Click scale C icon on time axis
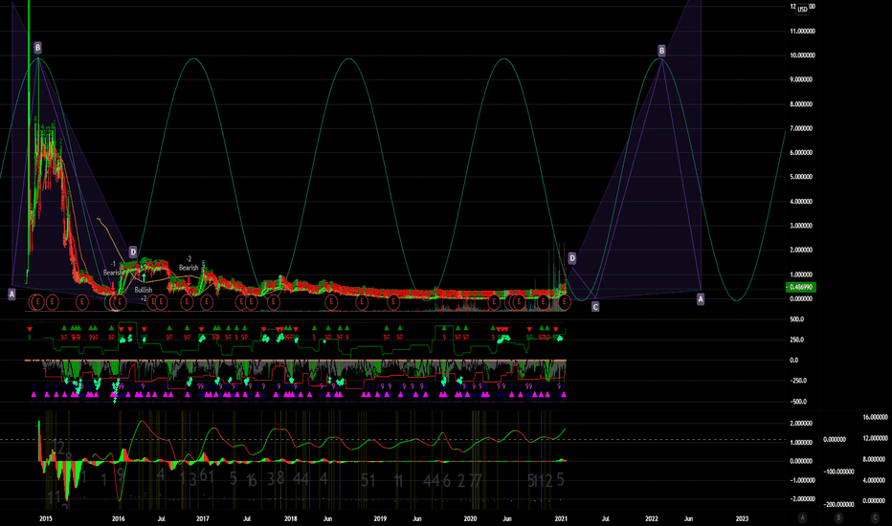 click(875, 517)
